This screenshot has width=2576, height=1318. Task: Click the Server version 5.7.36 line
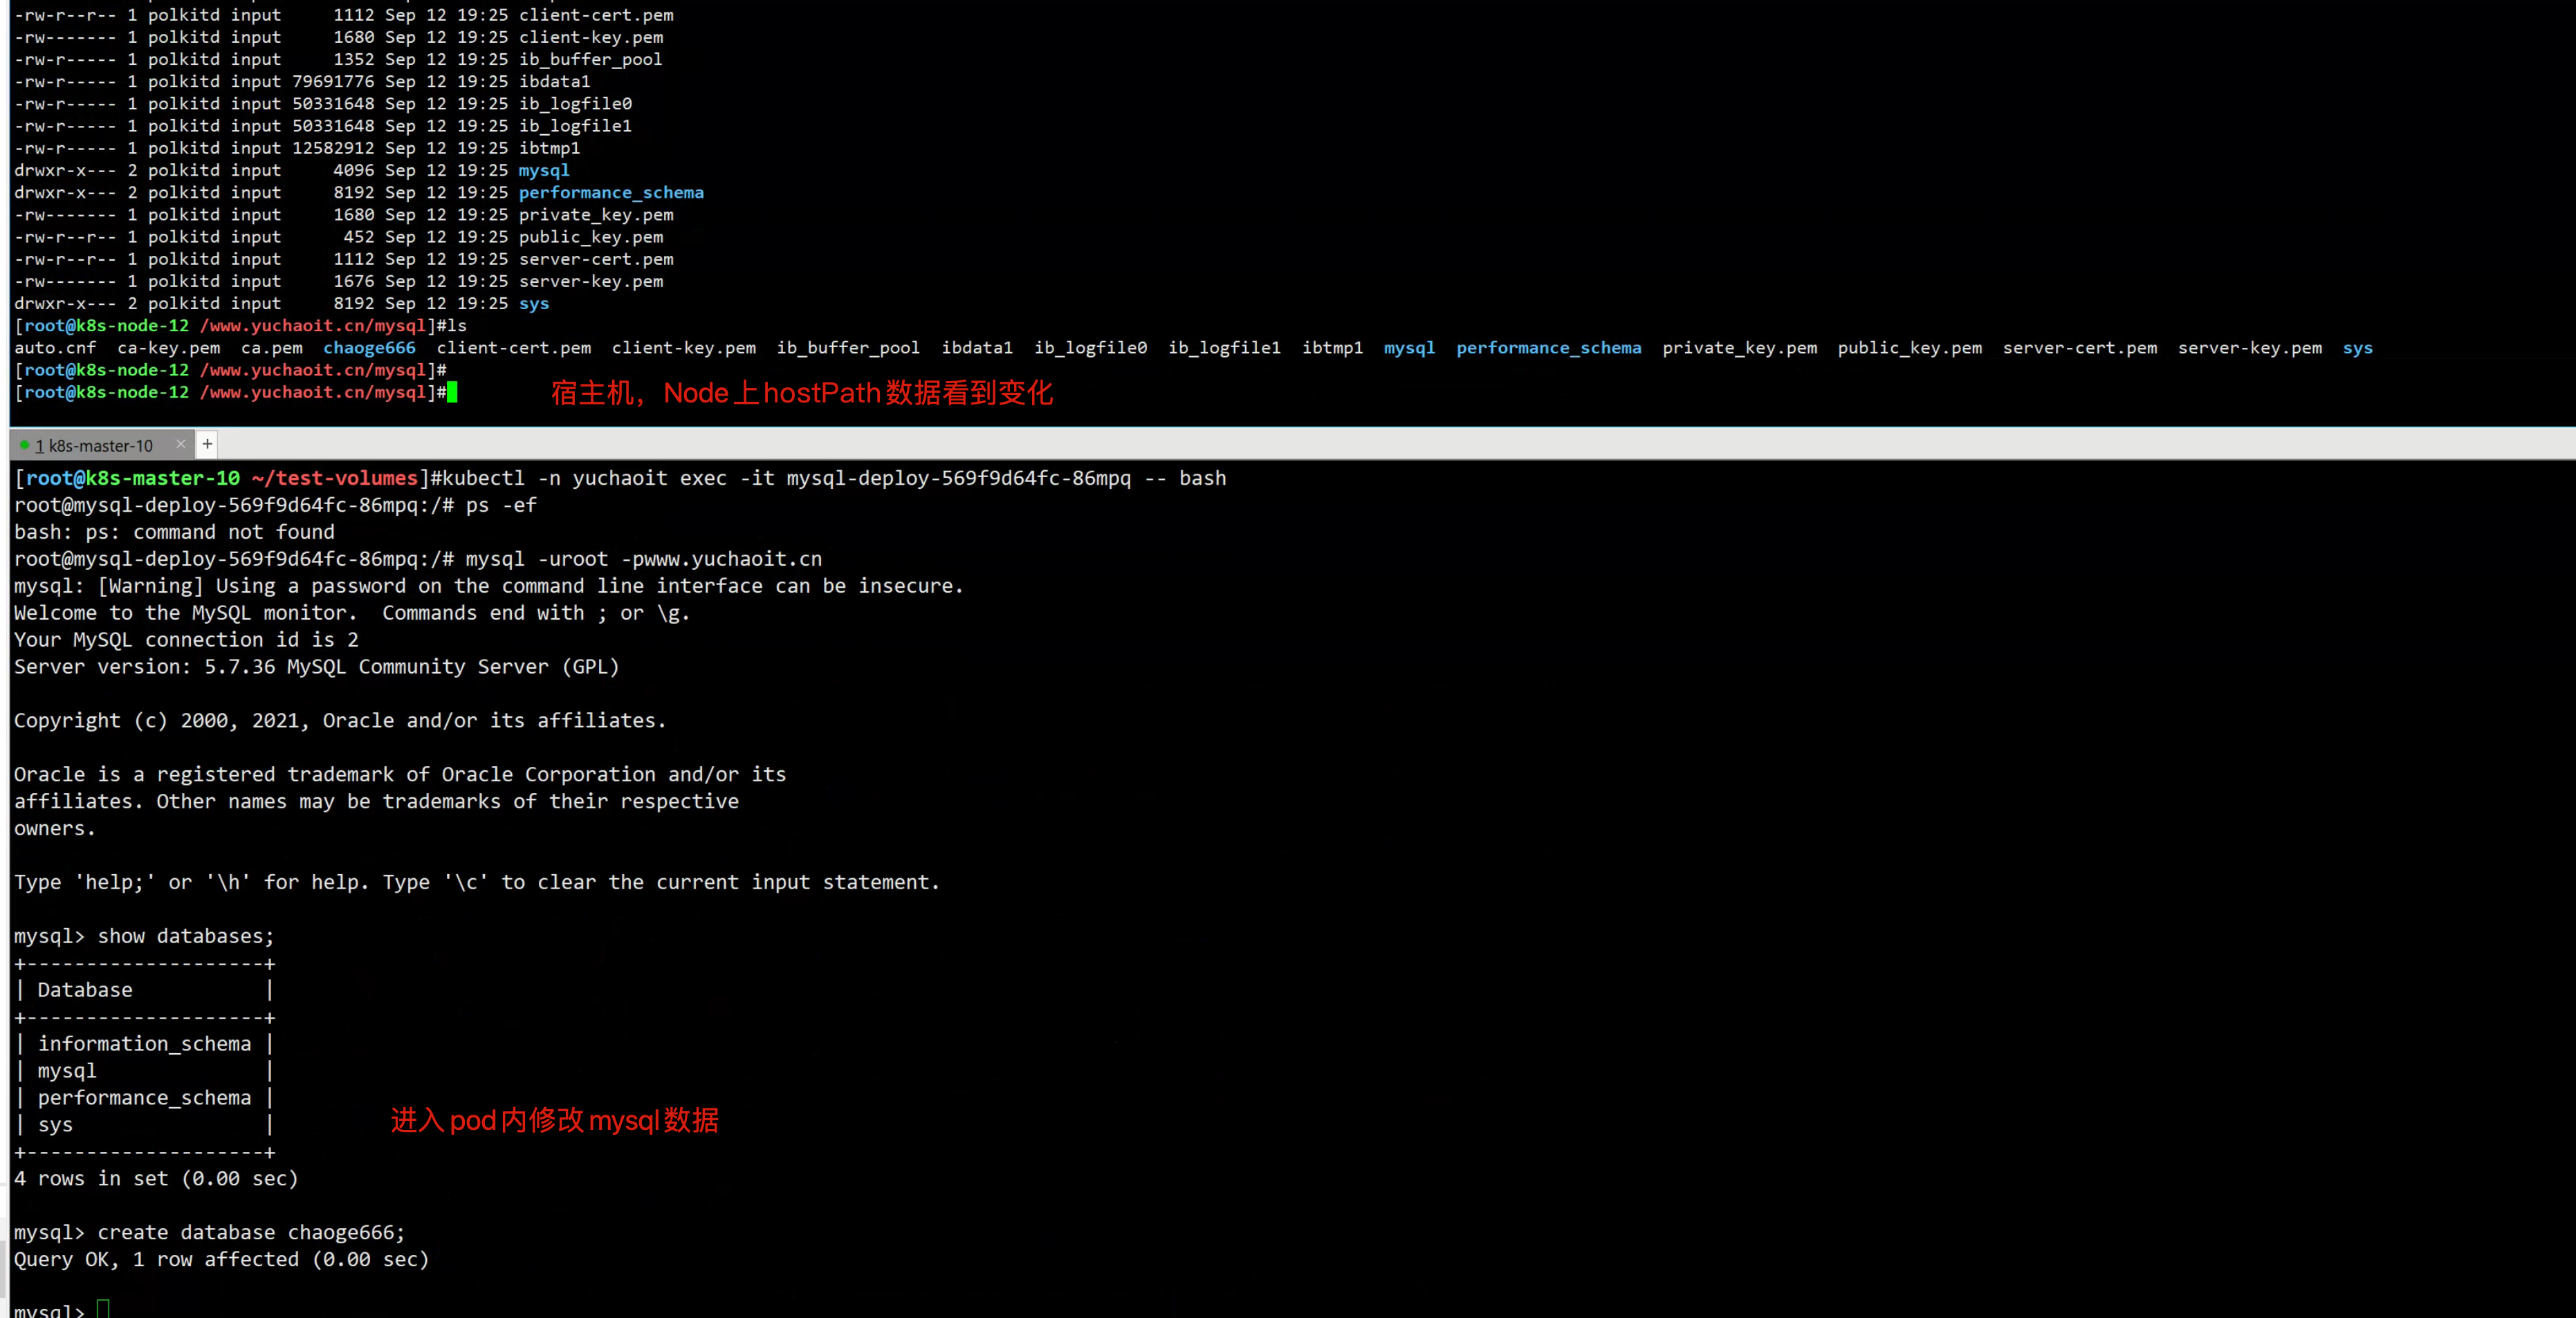(316, 666)
